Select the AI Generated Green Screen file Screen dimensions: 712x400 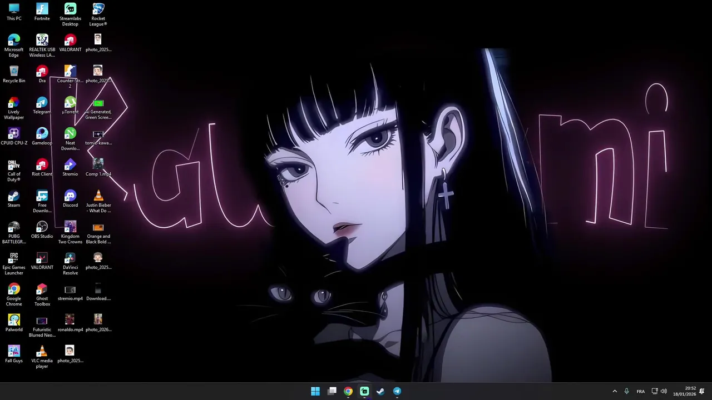[98, 108]
